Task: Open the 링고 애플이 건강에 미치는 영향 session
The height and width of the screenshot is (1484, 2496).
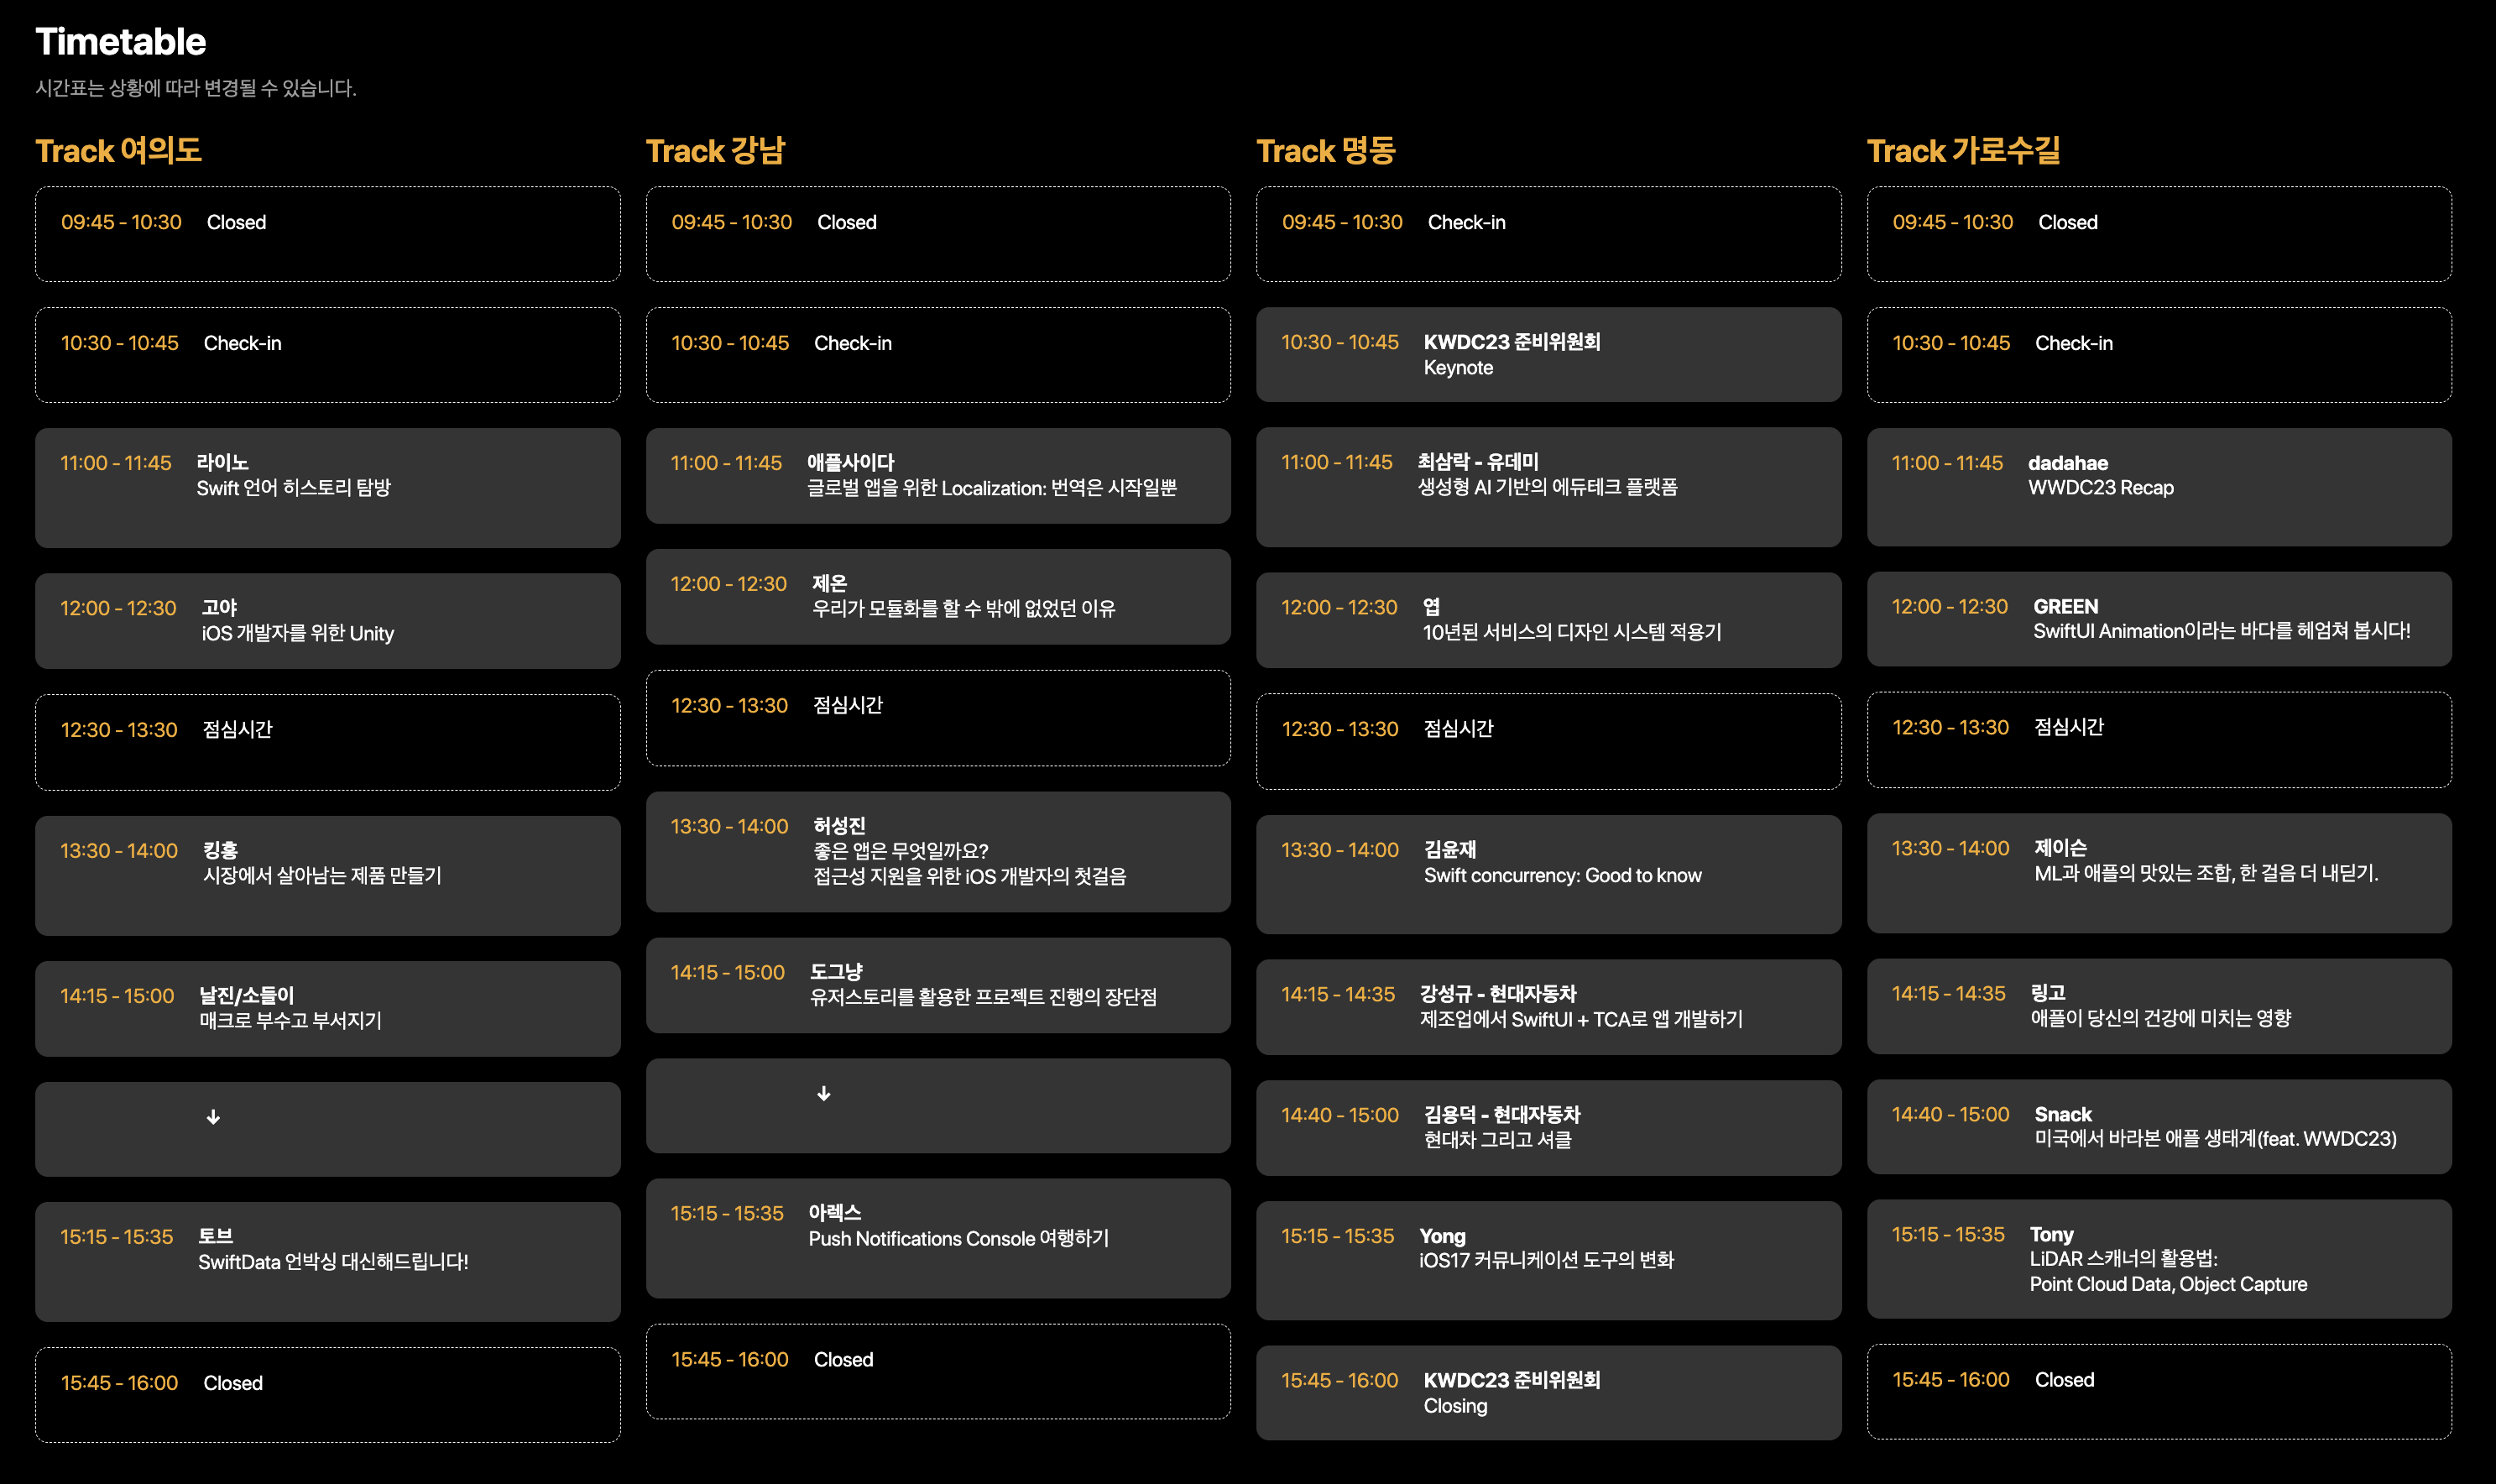Action: pos(2159,1006)
